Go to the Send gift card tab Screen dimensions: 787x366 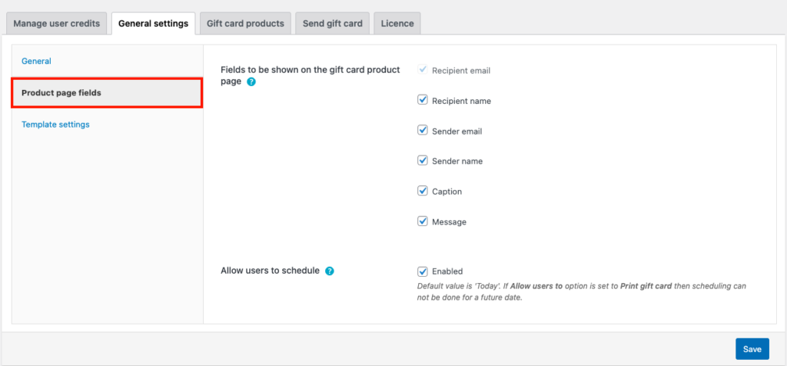[x=333, y=23]
